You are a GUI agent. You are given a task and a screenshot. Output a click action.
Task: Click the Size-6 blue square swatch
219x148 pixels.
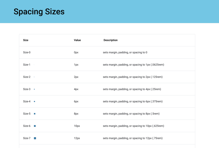tap(35, 126)
